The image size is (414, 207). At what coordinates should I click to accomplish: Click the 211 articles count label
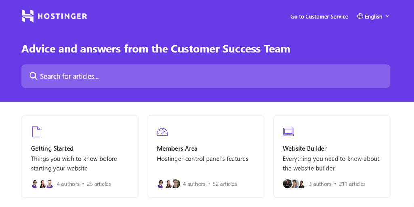[352, 184]
